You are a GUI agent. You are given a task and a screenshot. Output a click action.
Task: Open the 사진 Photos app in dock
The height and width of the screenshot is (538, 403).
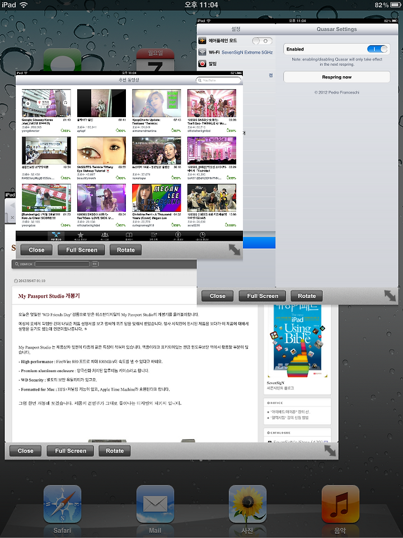(247, 504)
